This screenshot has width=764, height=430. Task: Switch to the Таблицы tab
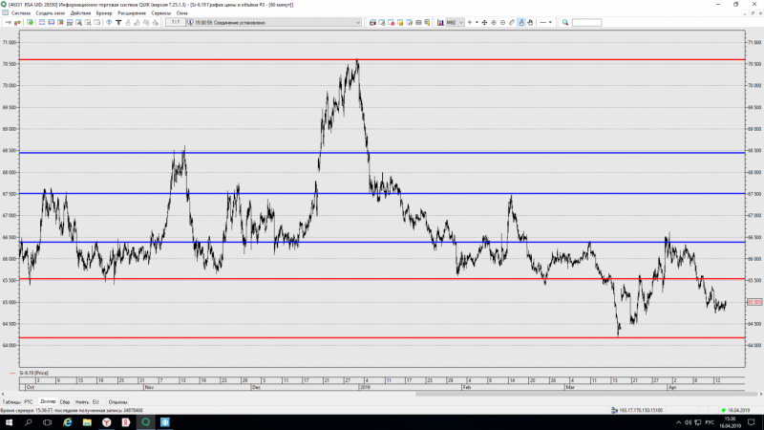pyautogui.click(x=11, y=402)
